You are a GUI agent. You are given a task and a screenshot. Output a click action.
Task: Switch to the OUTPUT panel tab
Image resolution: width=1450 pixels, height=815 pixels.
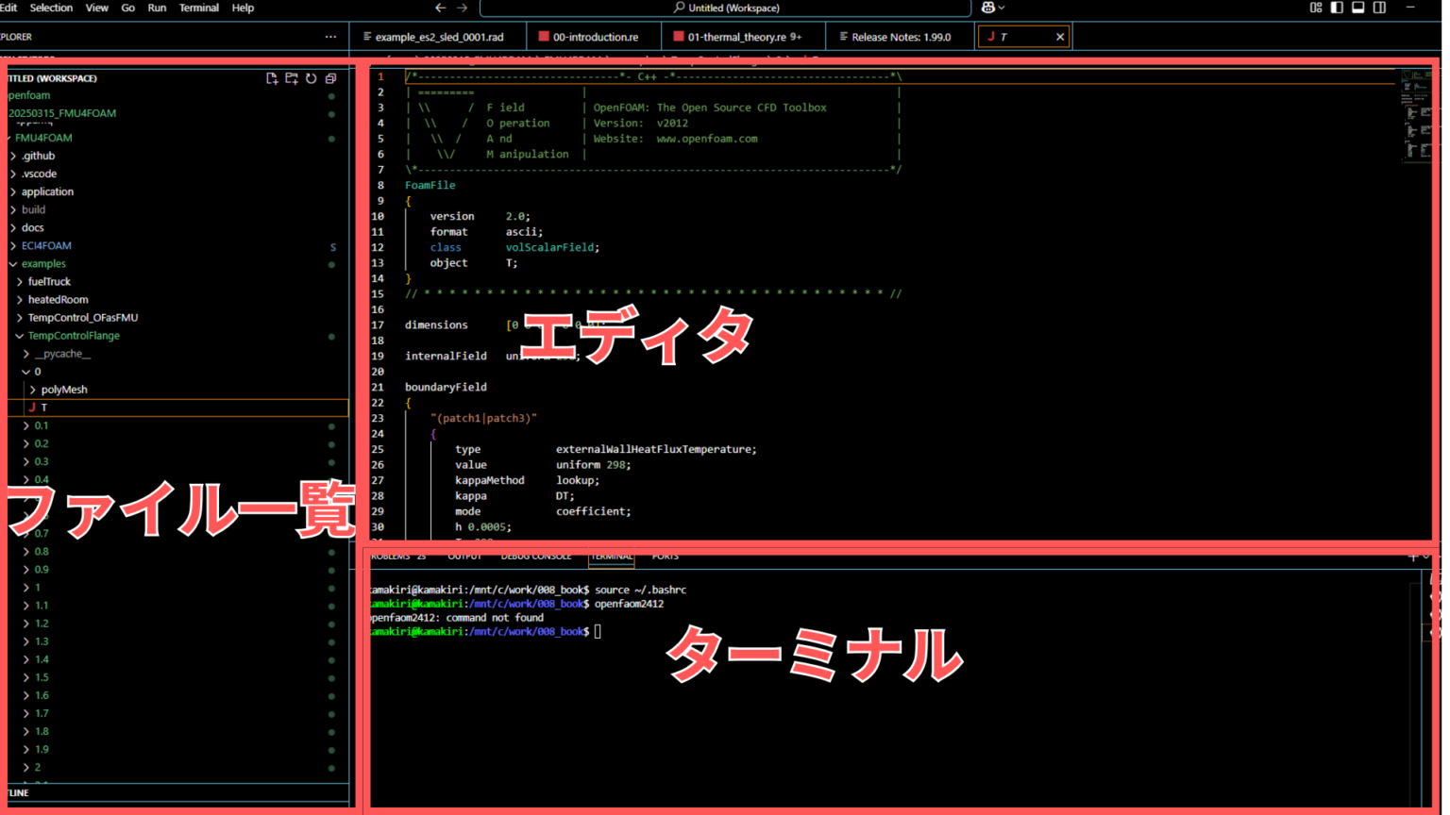(464, 557)
